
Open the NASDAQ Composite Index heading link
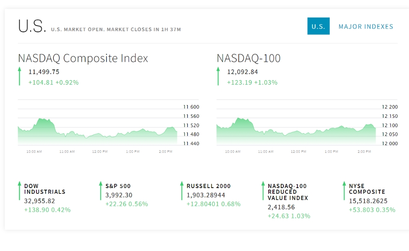click(83, 58)
